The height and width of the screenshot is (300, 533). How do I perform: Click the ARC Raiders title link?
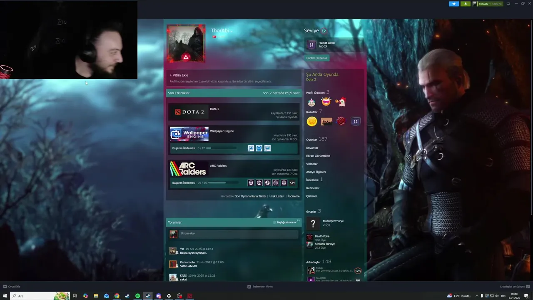219,165
